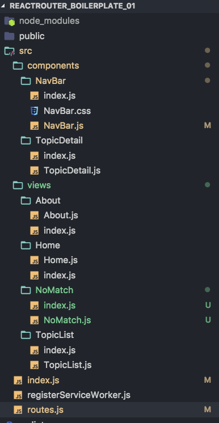The width and height of the screenshot is (219, 423).
Task: Open the TopicList.js file
Action: [x=68, y=365]
